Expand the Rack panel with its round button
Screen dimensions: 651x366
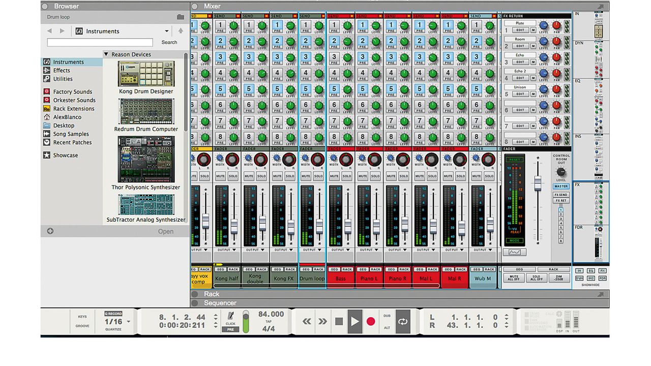pyautogui.click(x=195, y=294)
